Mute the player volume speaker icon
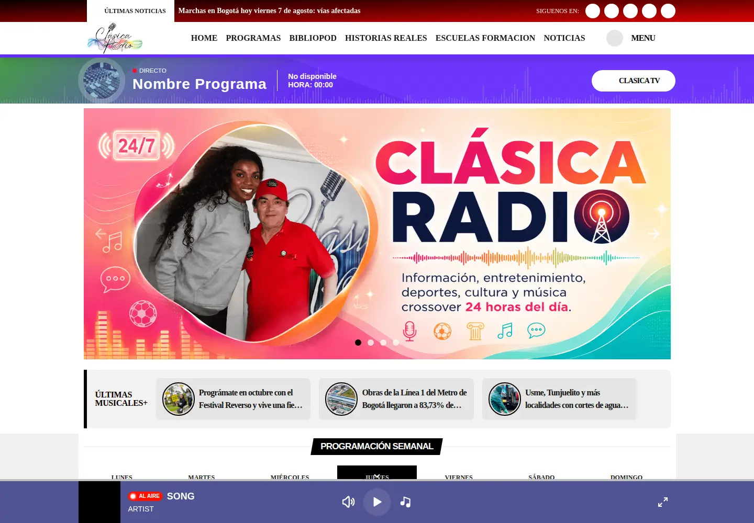This screenshot has height=523, width=754. click(x=348, y=502)
